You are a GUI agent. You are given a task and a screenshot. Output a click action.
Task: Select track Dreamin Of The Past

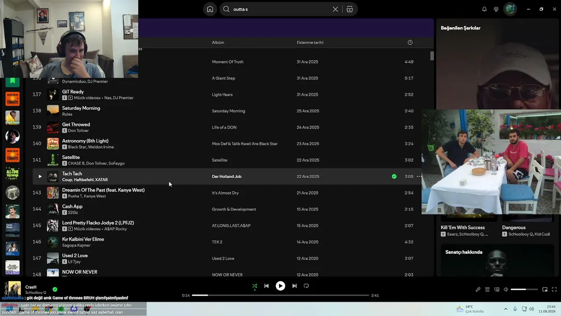(103, 190)
